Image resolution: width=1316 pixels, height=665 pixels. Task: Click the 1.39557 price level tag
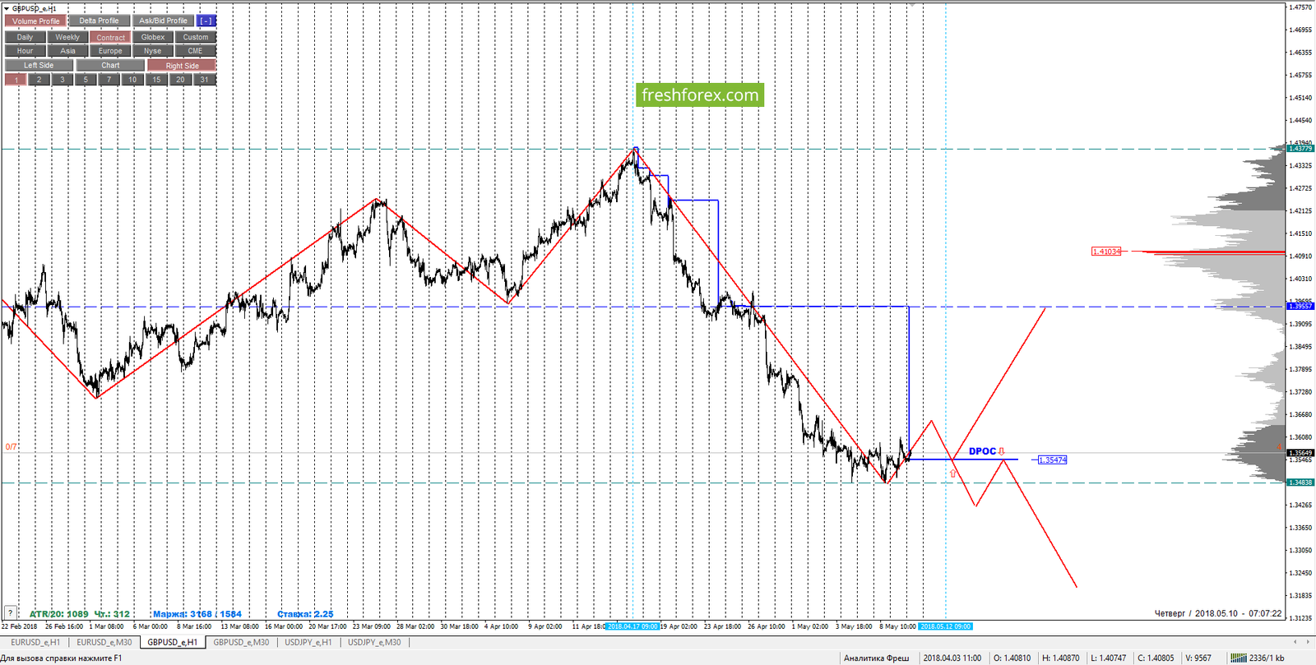coord(1300,306)
